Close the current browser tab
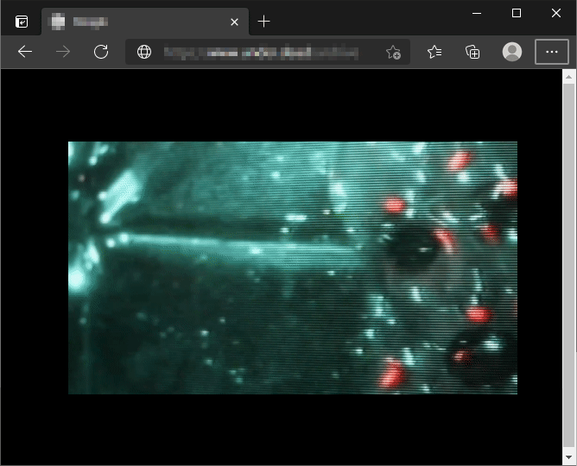This screenshot has width=577, height=466. click(234, 22)
